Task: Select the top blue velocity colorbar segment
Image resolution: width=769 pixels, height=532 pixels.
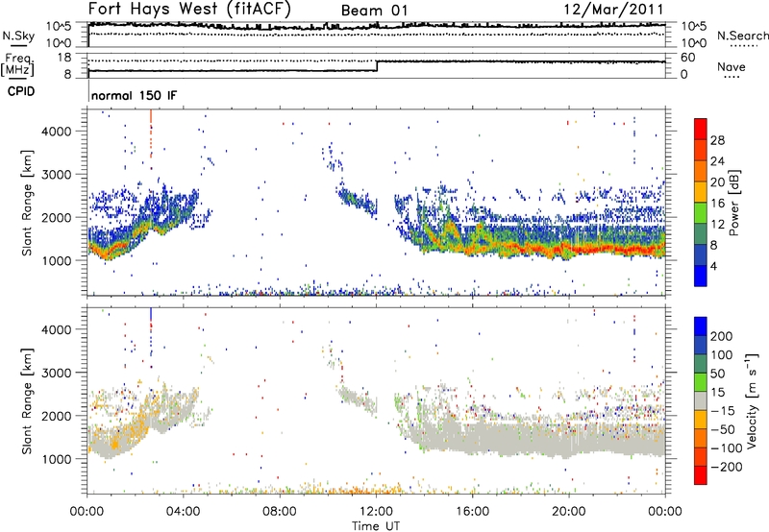Action: pyautogui.click(x=701, y=326)
